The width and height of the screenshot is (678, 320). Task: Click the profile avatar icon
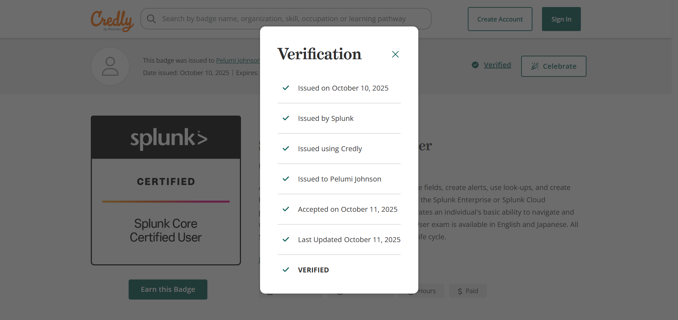point(110,66)
